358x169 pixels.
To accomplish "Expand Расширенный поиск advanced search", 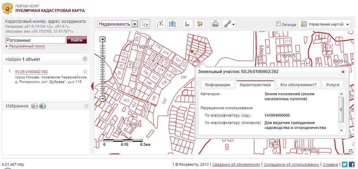I will pyautogui.click(x=27, y=46).
